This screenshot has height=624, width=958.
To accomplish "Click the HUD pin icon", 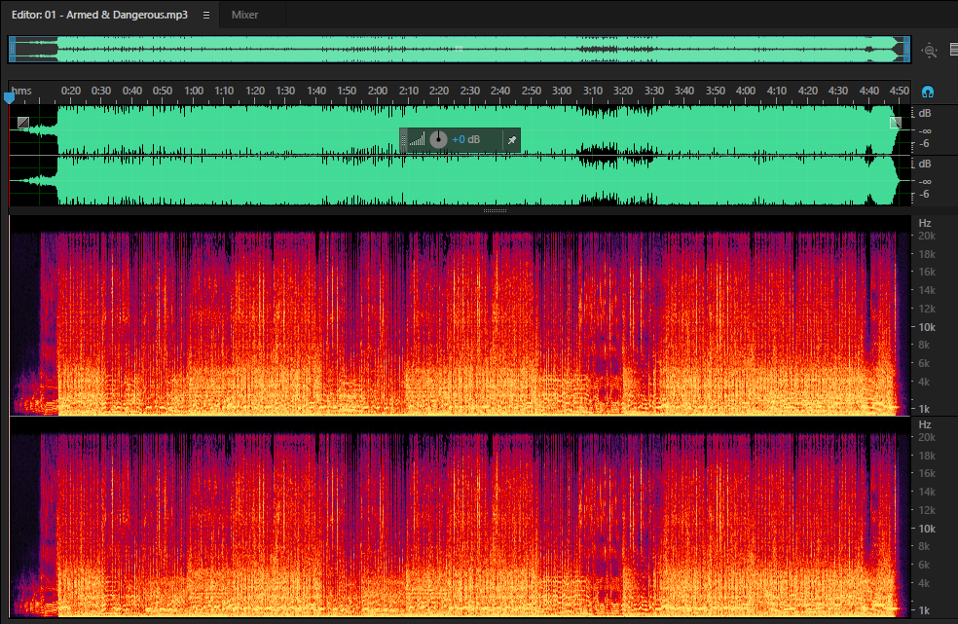I will (512, 140).
